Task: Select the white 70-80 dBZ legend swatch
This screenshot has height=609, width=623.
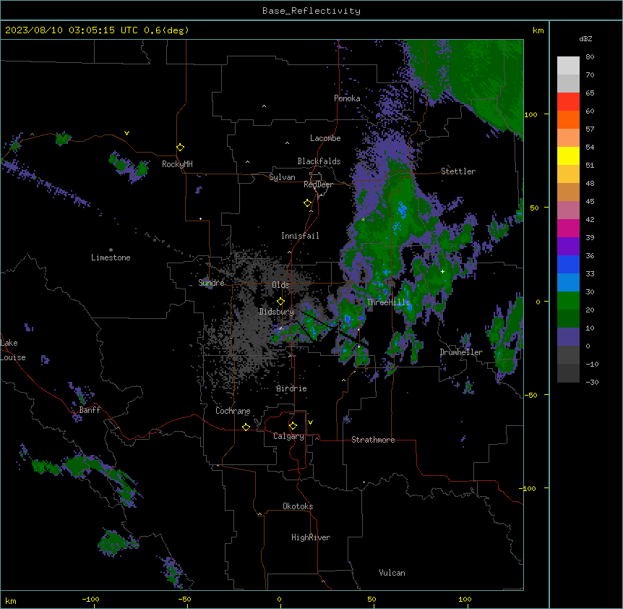Action: point(568,66)
